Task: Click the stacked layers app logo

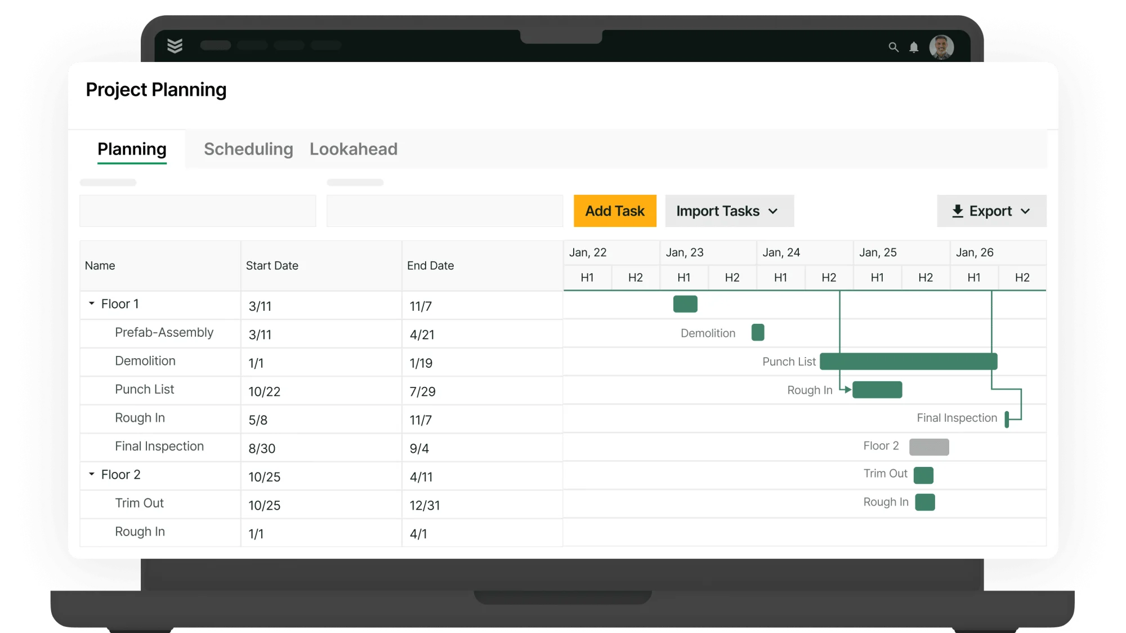Action: pyautogui.click(x=175, y=46)
